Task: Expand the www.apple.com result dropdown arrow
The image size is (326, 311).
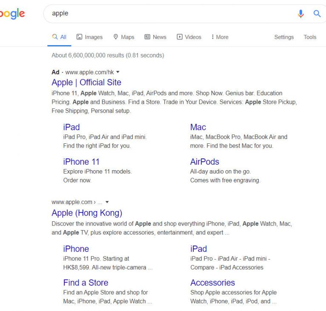Action: coord(107,202)
